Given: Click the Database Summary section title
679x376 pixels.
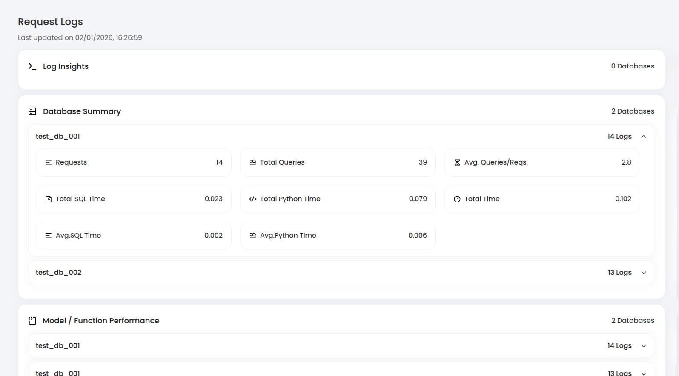Looking at the screenshot, I should (x=82, y=111).
